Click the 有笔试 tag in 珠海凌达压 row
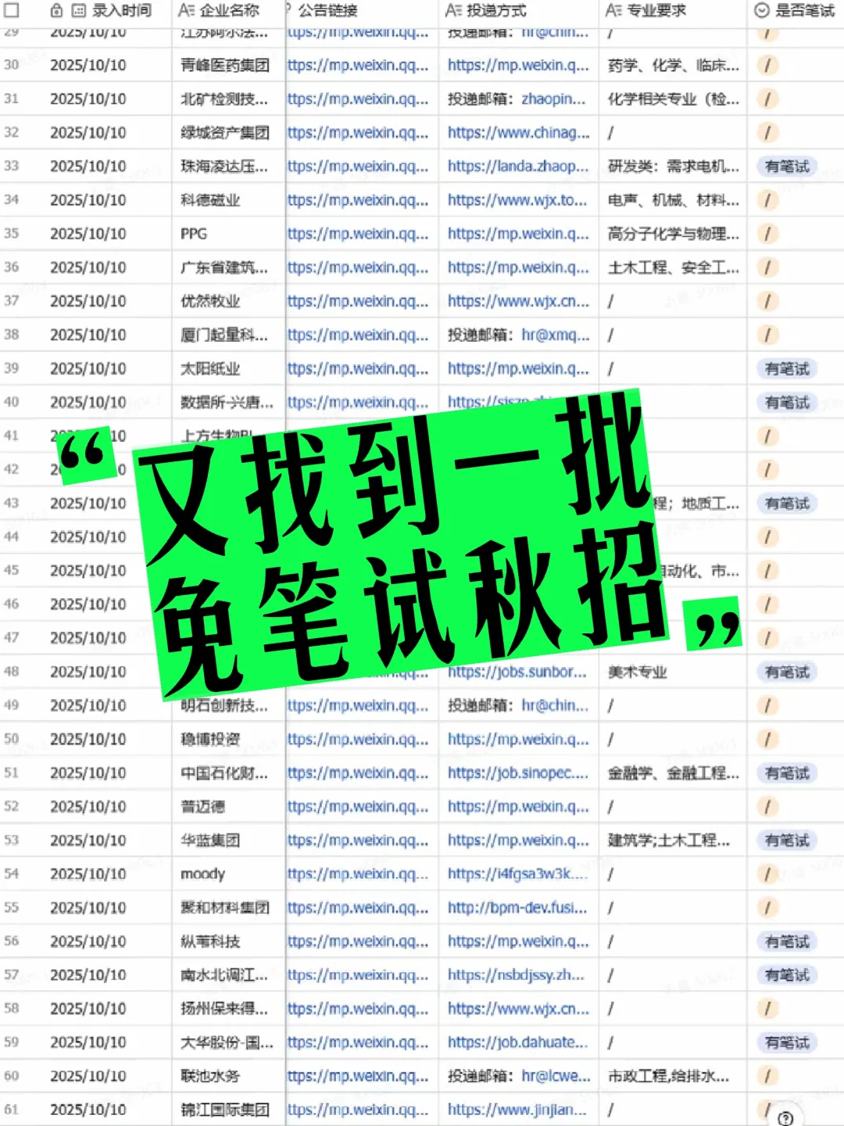This screenshot has width=844, height=1126. (x=787, y=167)
